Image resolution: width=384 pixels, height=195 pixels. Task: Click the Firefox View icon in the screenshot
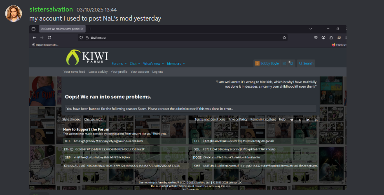coord(33,29)
